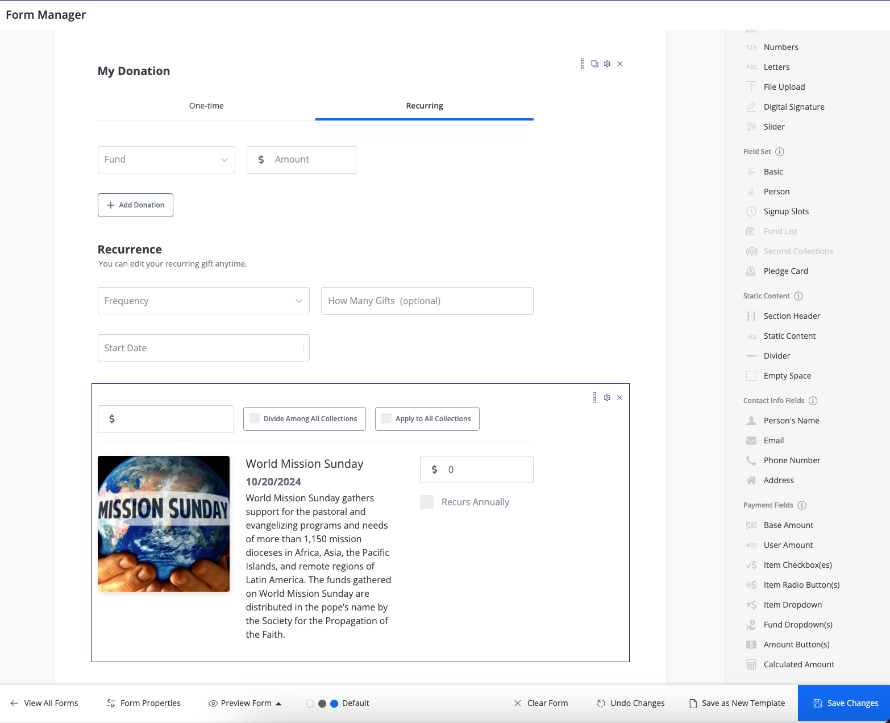
Task: Click How Many Gifts input field
Action: [x=427, y=301]
